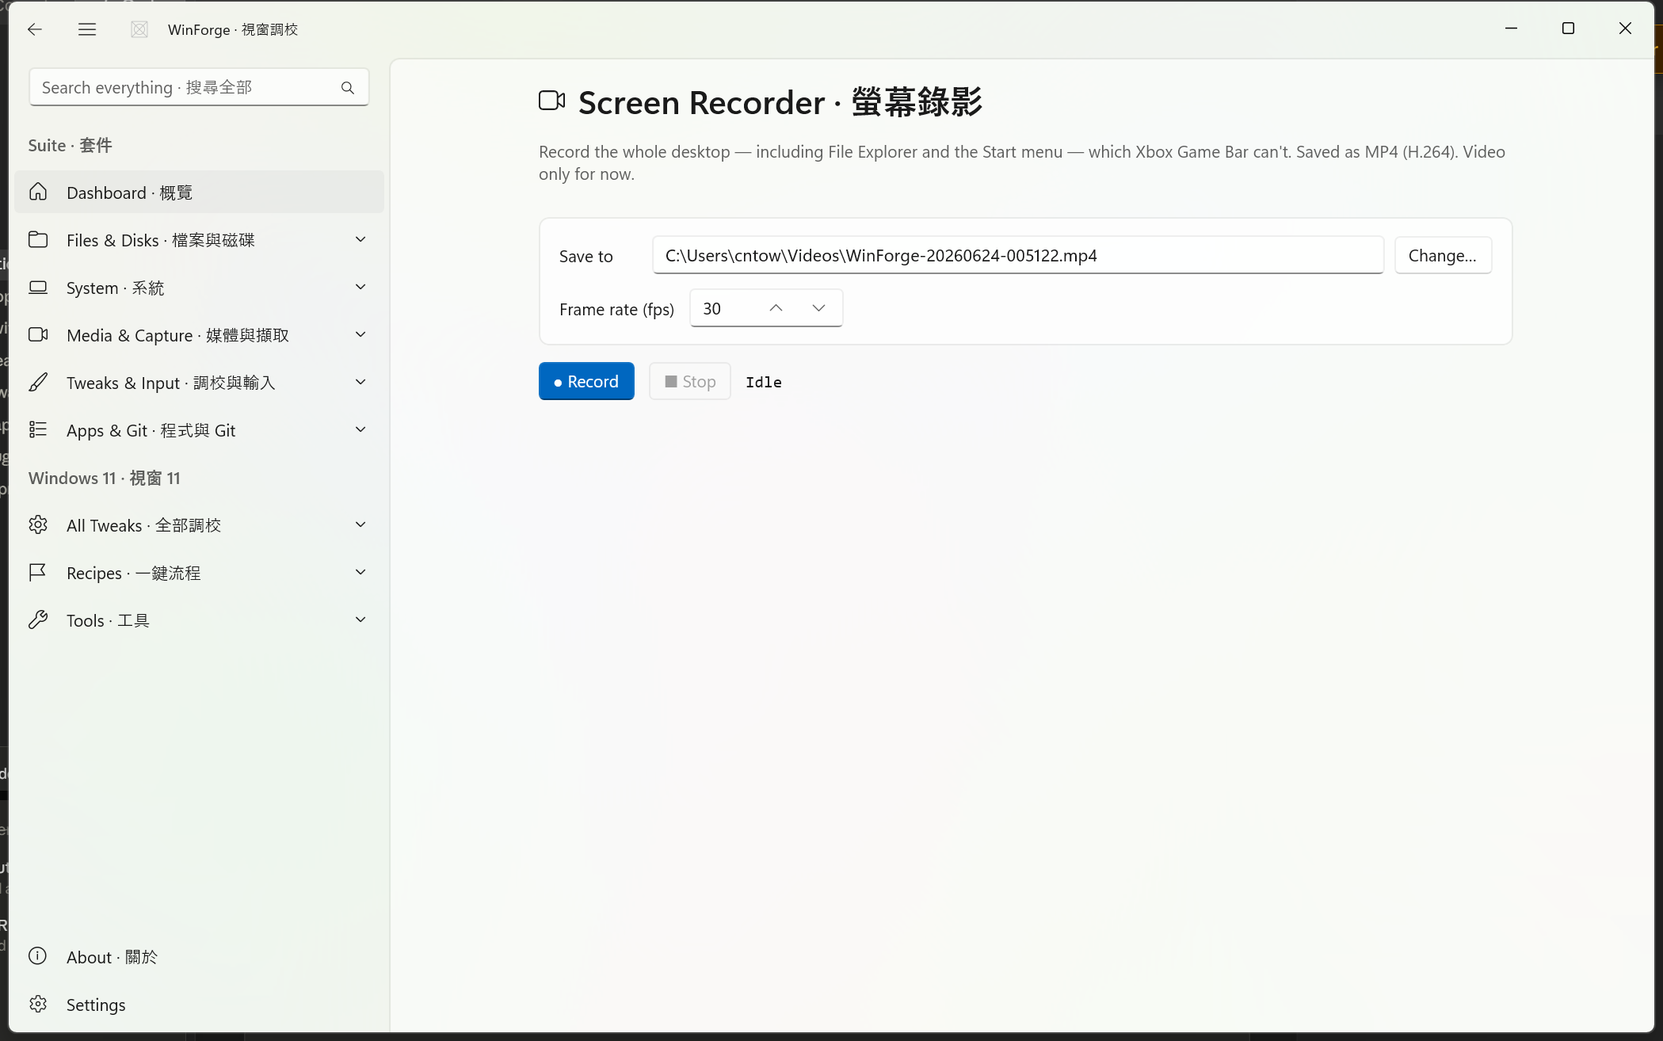
Task: Click the Settings gear icon
Action: pyautogui.click(x=38, y=1004)
